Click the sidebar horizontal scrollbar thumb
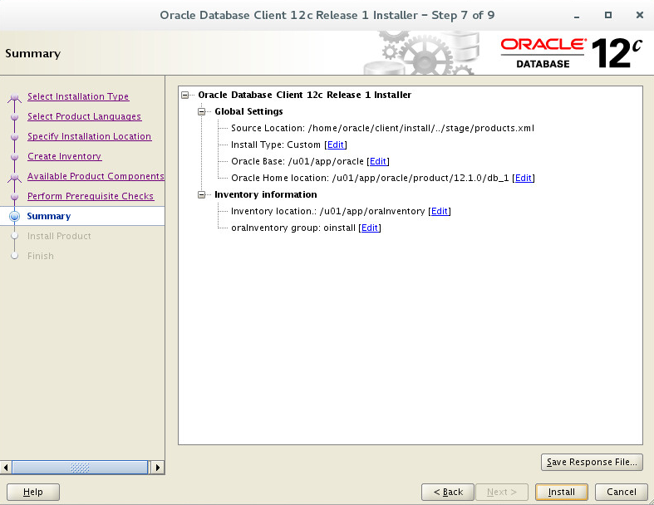654x505 pixels. pyautogui.click(x=80, y=468)
